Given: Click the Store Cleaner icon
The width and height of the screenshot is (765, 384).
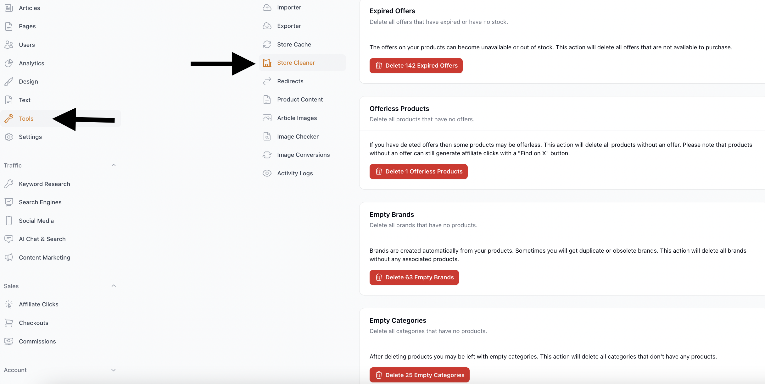Looking at the screenshot, I should pyautogui.click(x=267, y=63).
